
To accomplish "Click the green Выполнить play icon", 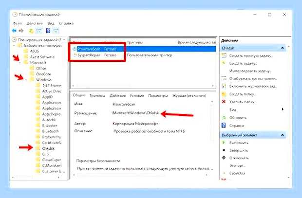I will coord(224,143).
